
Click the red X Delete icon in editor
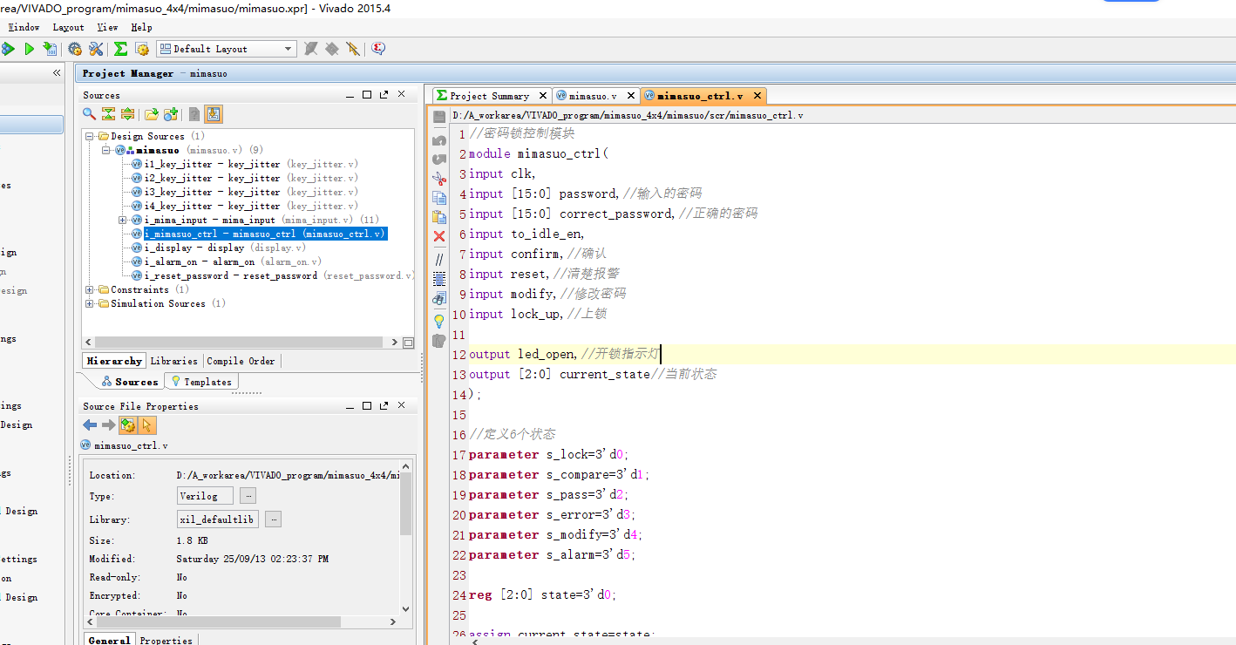pos(439,237)
